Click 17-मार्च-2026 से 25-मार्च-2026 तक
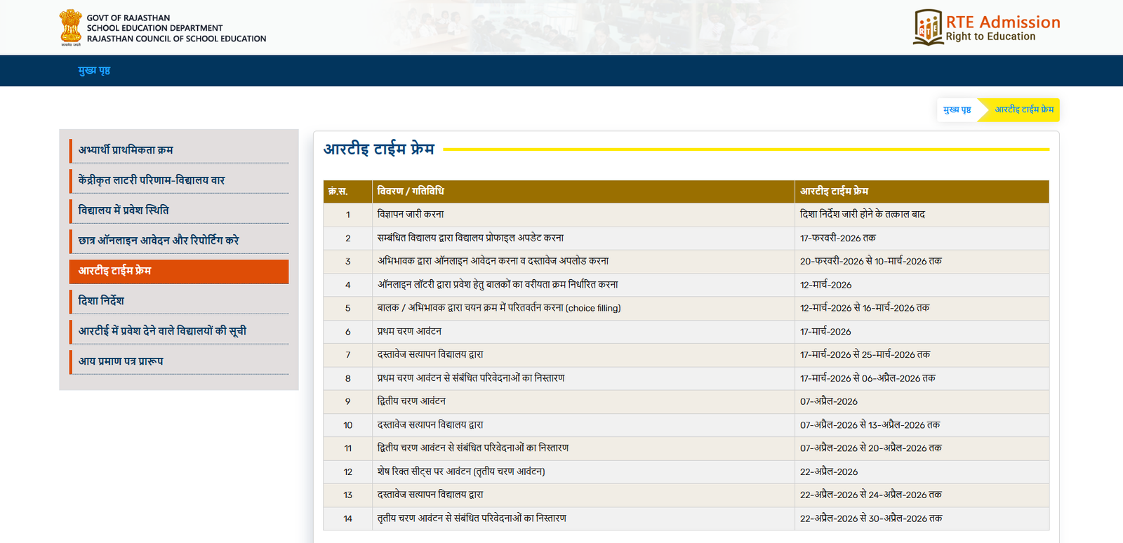The height and width of the screenshot is (543, 1123). pos(865,355)
